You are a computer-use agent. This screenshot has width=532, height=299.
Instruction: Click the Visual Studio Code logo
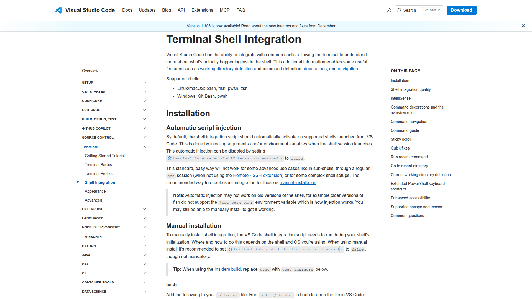58,10
